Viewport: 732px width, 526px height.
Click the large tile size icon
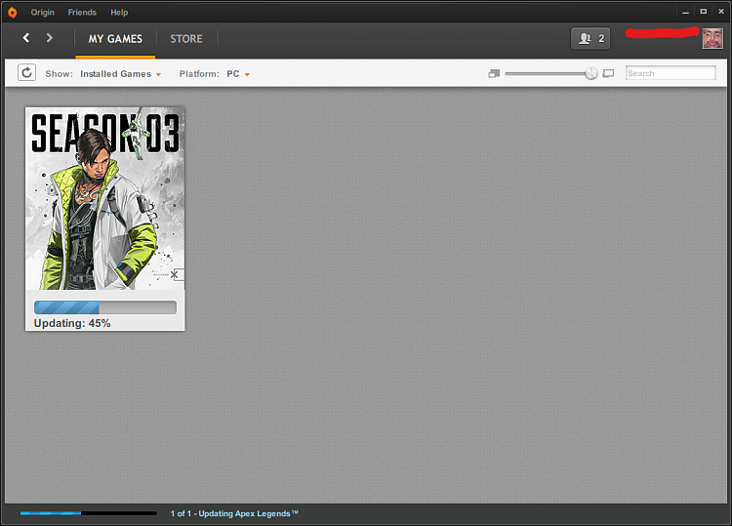pos(608,74)
